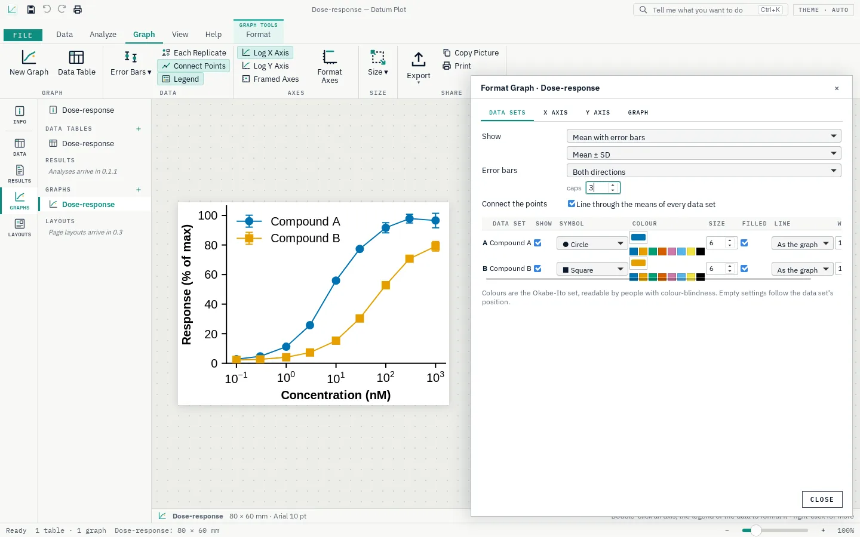
Task: Open the Layouts sidebar panel
Action: coord(20,227)
